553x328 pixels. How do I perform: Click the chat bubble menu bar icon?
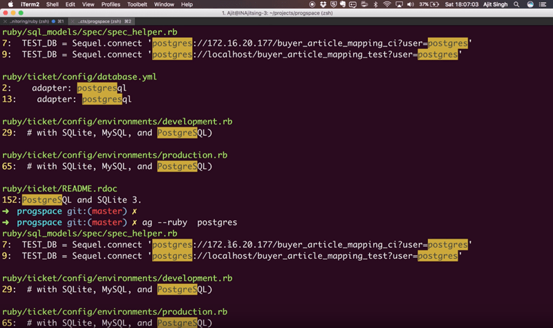click(353, 4)
